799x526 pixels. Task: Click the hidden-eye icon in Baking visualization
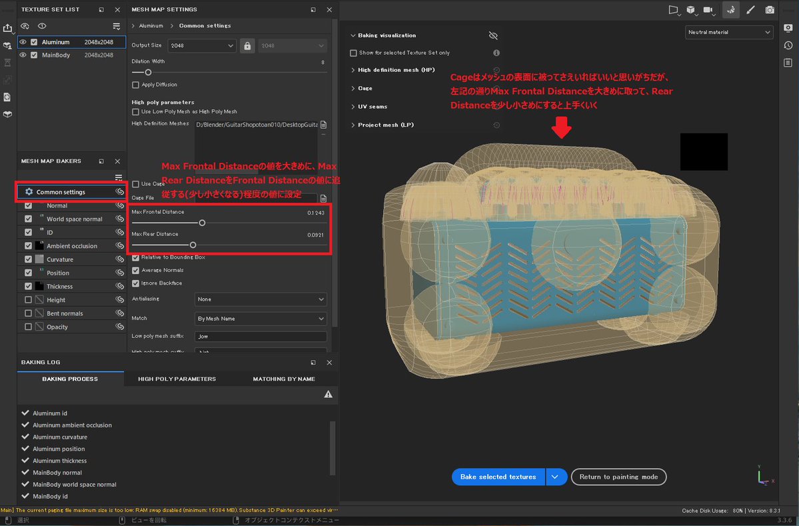point(493,35)
